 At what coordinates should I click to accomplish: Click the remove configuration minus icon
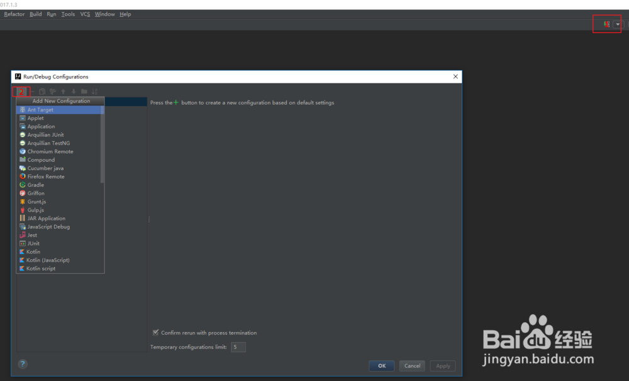click(33, 92)
